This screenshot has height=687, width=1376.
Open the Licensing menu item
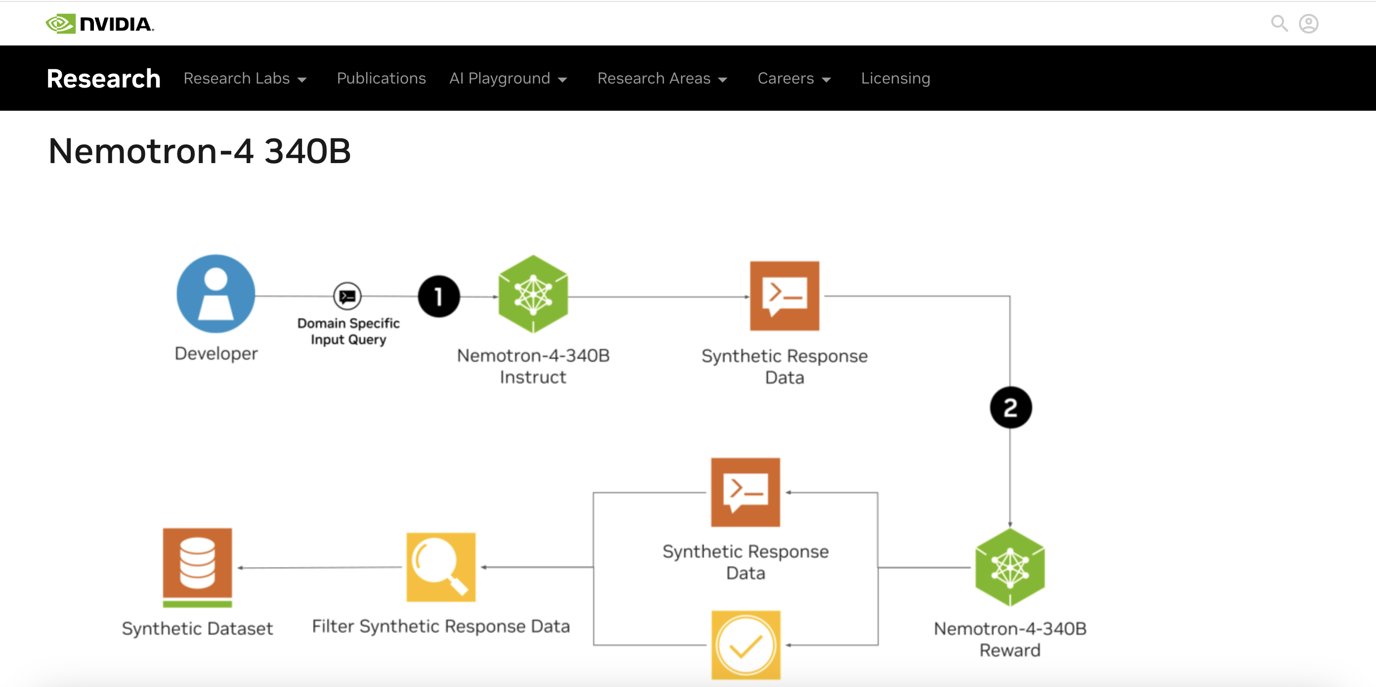[895, 79]
